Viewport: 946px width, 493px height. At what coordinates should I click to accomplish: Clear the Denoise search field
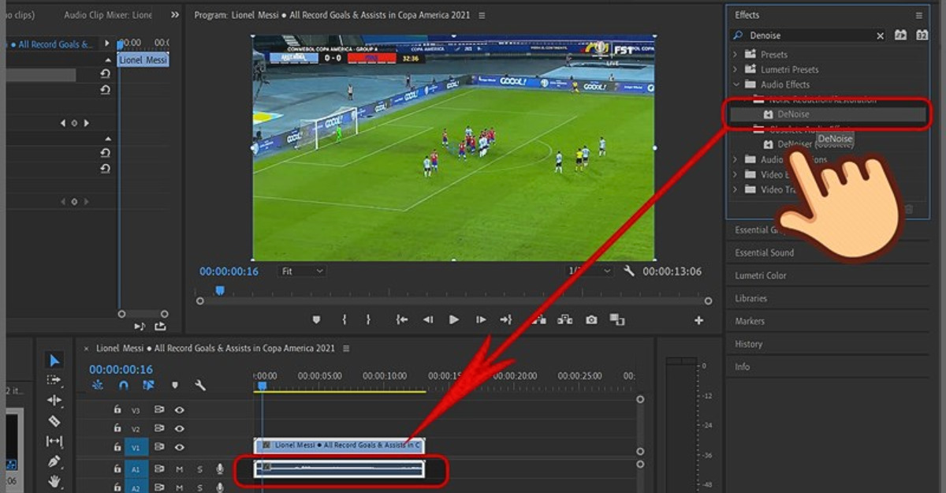pos(881,35)
